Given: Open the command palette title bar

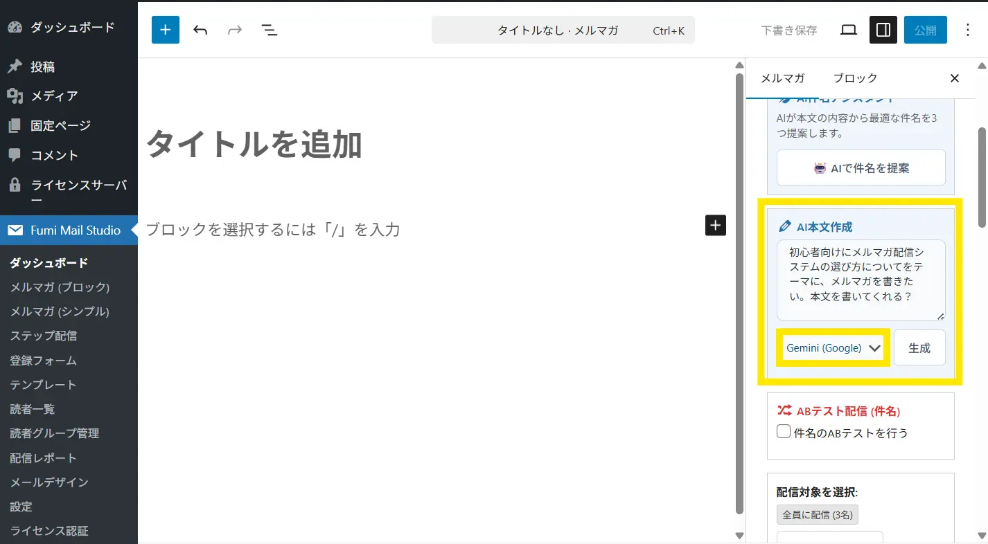Looking at the screenshot, I should point(563,30).
